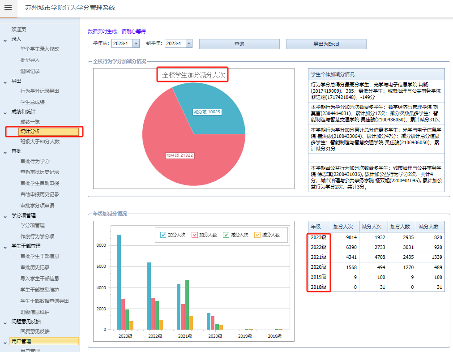This screenshot has height=352, width=453.
Task: Toggle the green 减分人次 legend checkbox
Action: [x=226, y=235]
